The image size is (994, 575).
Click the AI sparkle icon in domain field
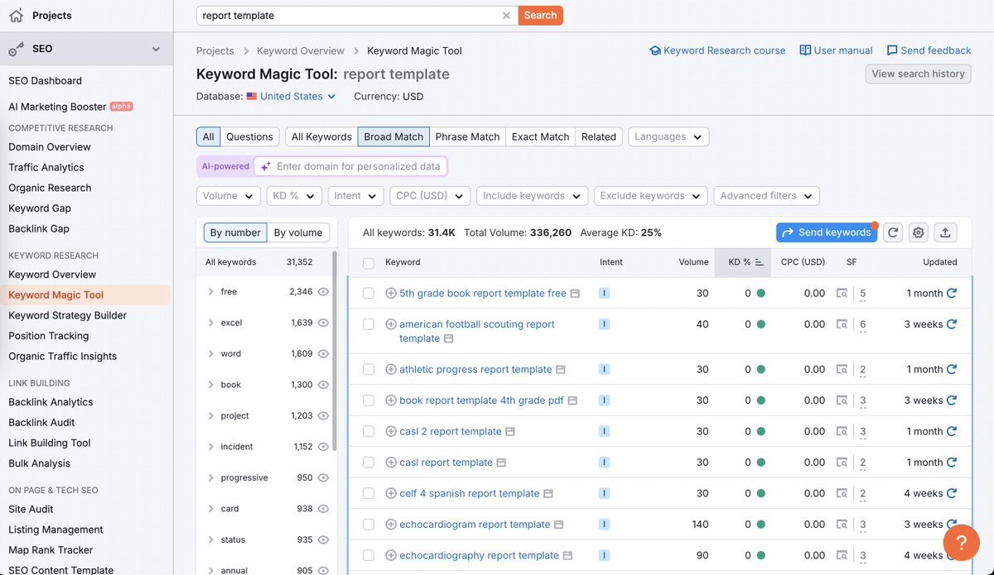point(266,166)
